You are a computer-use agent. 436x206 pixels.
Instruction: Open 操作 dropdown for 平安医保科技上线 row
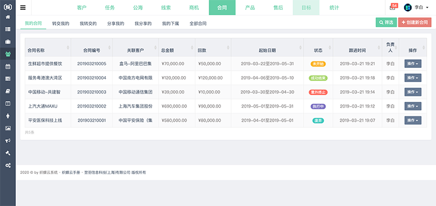coord(413,120)
